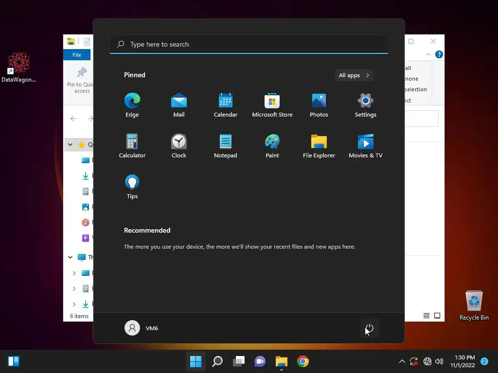Open File Explorer pinned app
The width and height of the screenshot is (498, 373).
point(319,146)
